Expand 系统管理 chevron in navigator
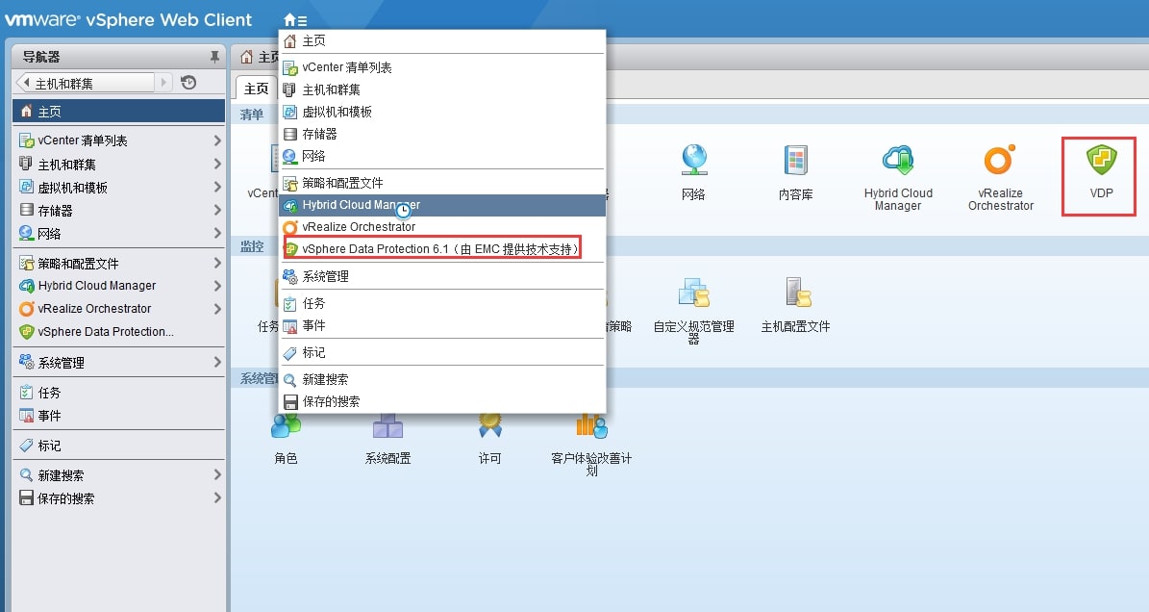The height and width of the screenshot is (612, 1149). coord(217,362)
